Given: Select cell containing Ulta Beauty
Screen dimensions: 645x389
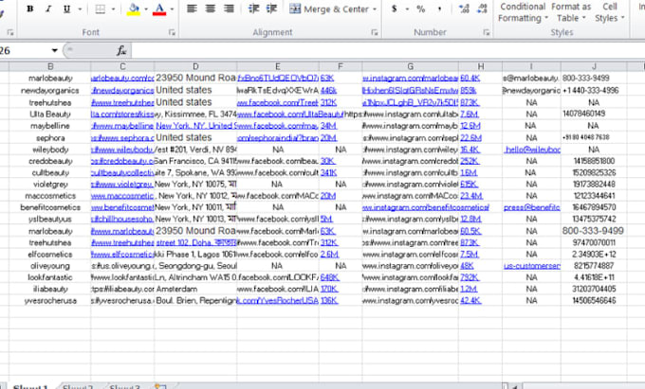Looking at the screenshot, I should 50,115.
